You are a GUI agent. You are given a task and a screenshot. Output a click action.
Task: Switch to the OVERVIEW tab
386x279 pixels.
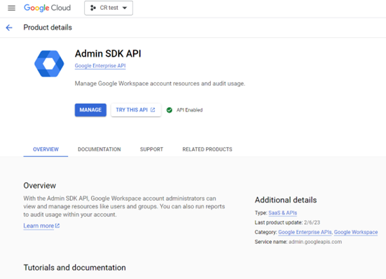(46, 149)
